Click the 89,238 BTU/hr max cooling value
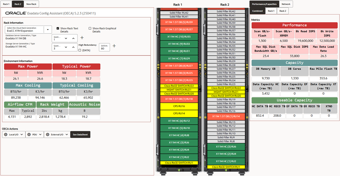 16,98
